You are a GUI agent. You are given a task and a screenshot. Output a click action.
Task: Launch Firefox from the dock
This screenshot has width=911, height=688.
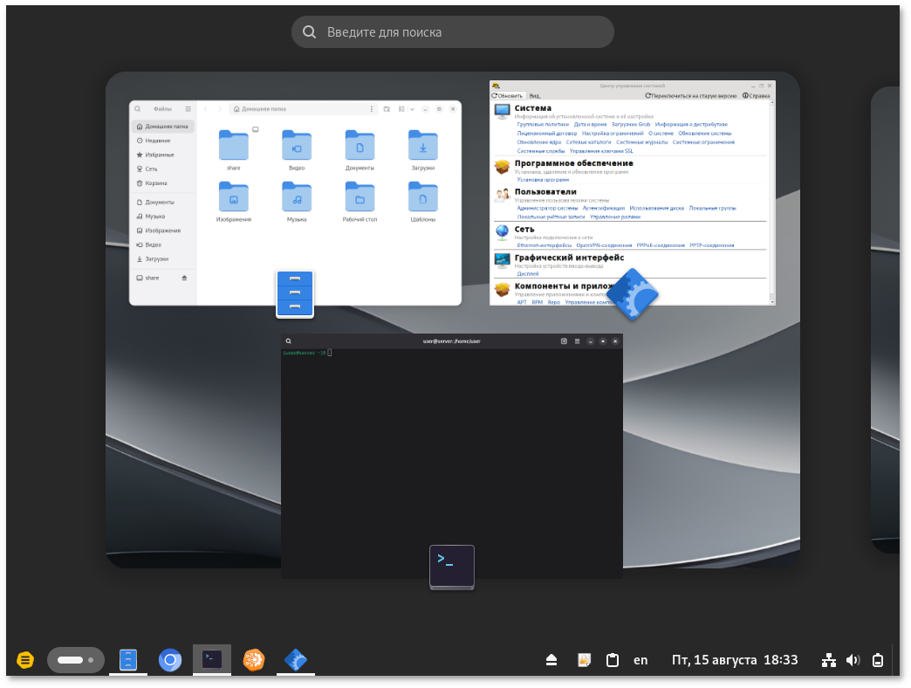(253, 660)
